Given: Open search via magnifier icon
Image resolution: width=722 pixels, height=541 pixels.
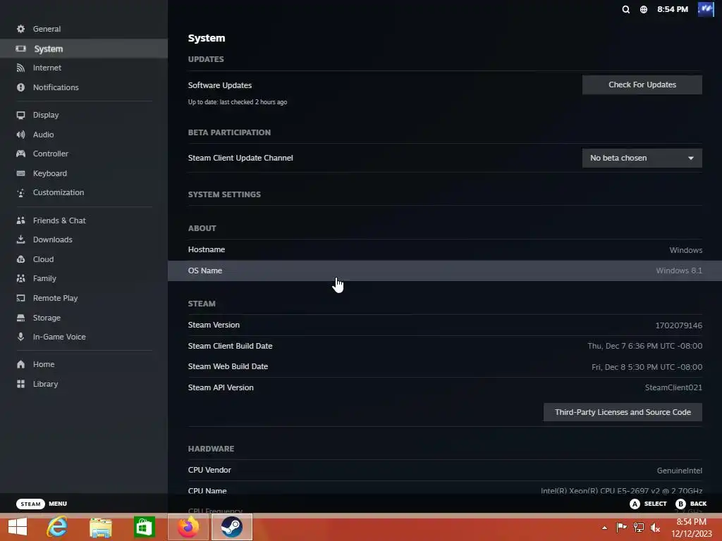Looking at the screenshot, I should click(x=626, y=10).
